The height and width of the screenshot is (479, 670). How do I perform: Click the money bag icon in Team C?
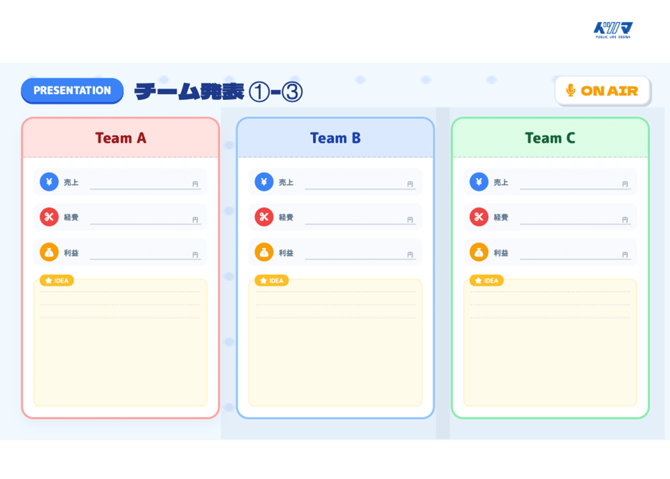(479, 252)
